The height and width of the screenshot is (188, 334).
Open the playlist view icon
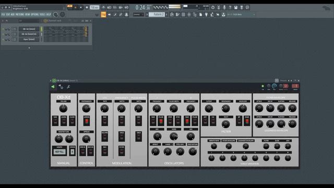pyautogui.click(x=172, y=15)
